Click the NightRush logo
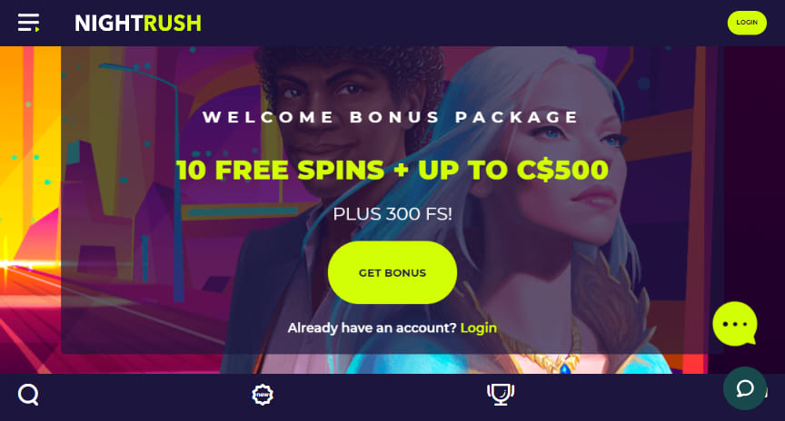 (138, 23)
